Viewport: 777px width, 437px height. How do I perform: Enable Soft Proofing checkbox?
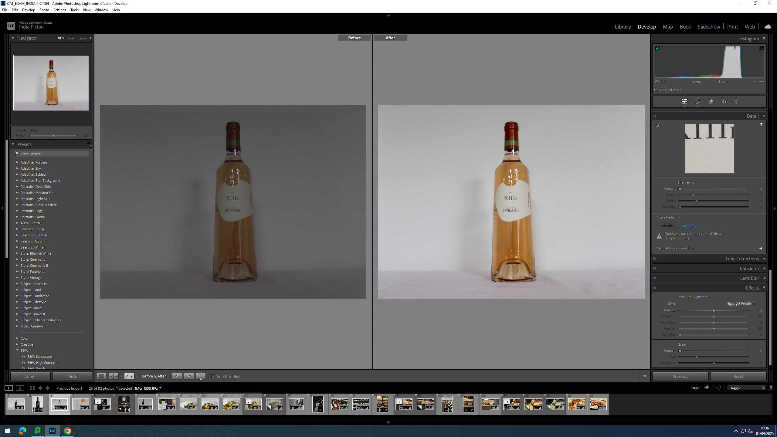pyautogui.click(x=213, y=377)
